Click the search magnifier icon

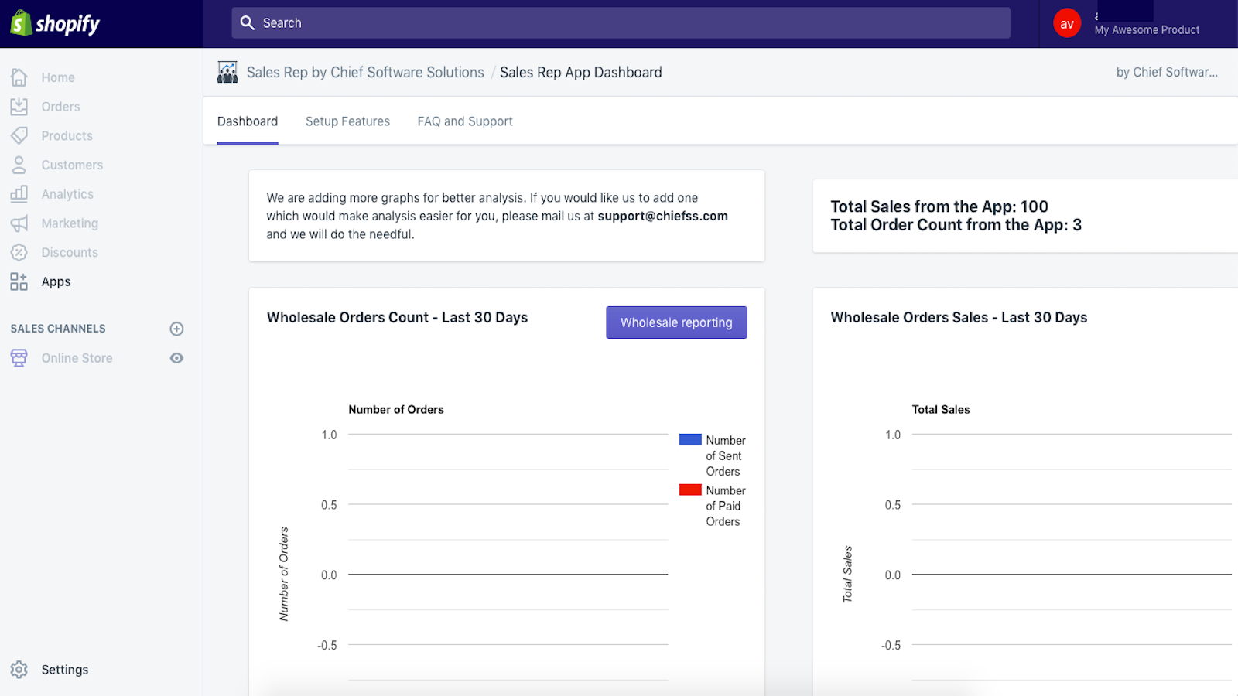click(247, 23)
